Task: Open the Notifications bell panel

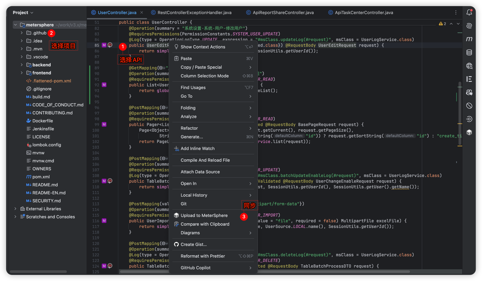Action: coord(469,12)
